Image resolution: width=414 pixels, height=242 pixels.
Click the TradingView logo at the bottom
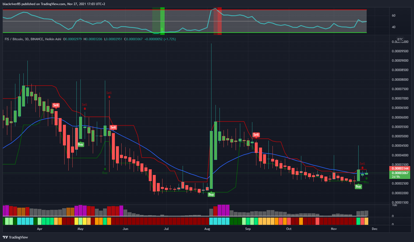(15, 237)
